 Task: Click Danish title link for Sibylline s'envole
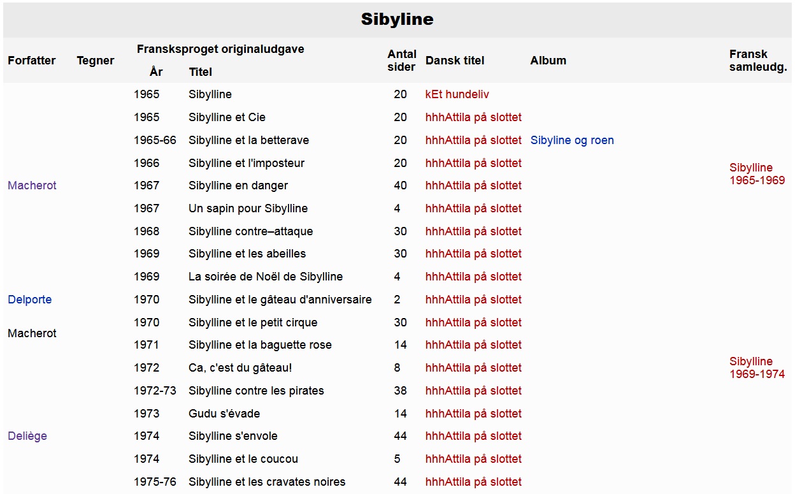(473, 436)
